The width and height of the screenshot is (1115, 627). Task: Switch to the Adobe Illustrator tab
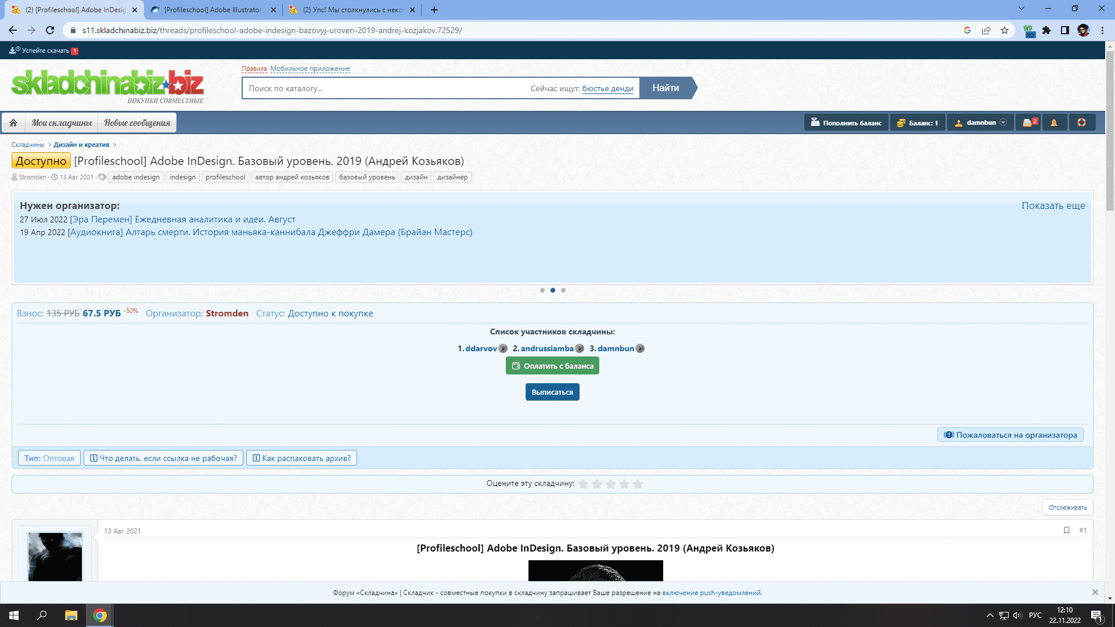(x=213, y=10)
